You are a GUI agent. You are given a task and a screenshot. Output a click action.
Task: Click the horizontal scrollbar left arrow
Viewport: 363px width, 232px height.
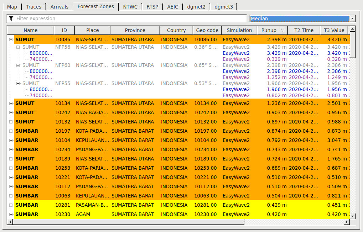click(10, 222)
